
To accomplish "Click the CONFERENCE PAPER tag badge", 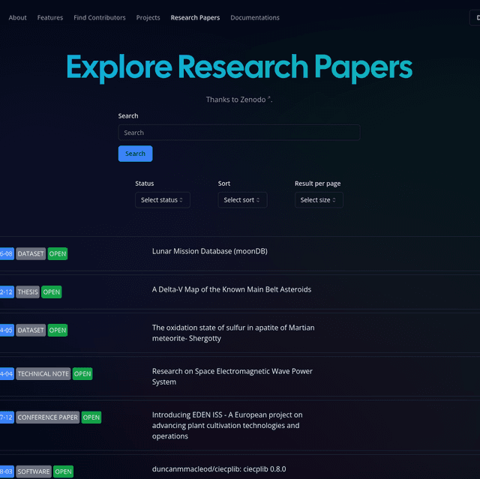I will 48,418.
